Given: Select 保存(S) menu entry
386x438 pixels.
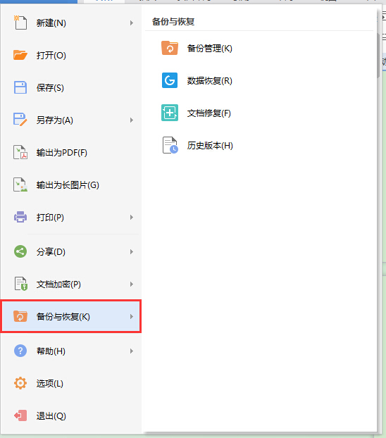Looking at the screenshot, I should coord(71,88).
